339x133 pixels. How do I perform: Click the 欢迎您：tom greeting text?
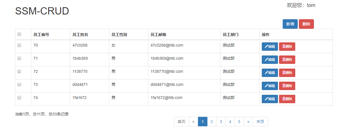pyautogui.click(x=301, y=5)
